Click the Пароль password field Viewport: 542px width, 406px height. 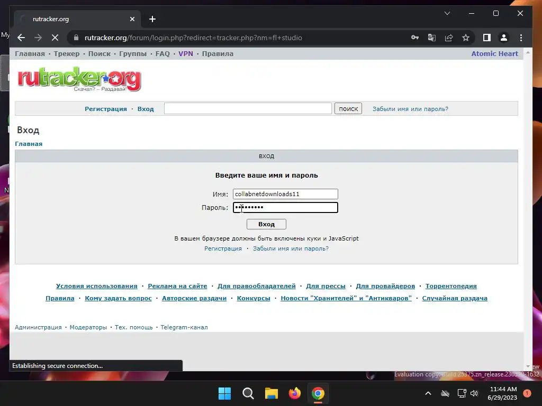pyautogui.click(x=285, y=207)
